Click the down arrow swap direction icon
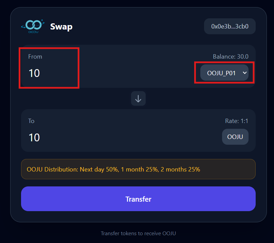 tap(138, 99)
